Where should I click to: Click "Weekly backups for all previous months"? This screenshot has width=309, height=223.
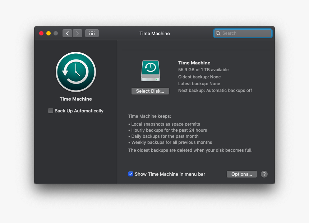coord(170,142)
